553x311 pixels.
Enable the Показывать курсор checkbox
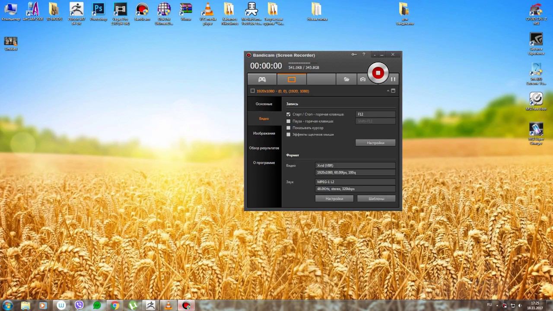(289, 128)
